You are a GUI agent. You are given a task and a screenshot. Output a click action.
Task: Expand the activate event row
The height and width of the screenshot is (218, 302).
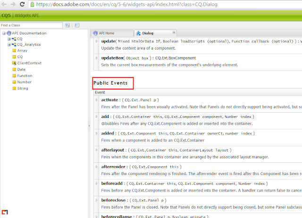[97, 100]
